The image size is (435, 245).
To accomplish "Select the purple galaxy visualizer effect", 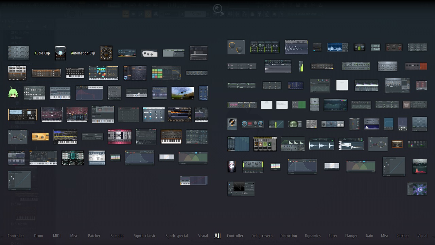I will pyautogui.click(x=417, y=189).
